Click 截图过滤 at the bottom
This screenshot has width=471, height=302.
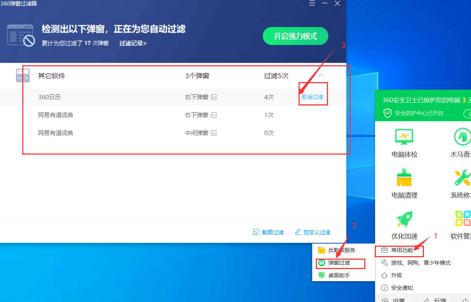click(268, 232)
